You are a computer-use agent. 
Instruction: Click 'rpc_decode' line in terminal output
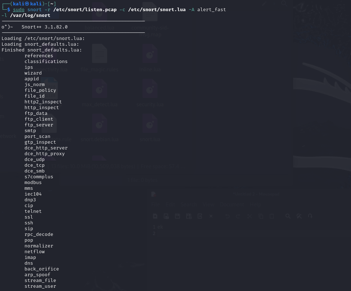(x=39, y=234)
